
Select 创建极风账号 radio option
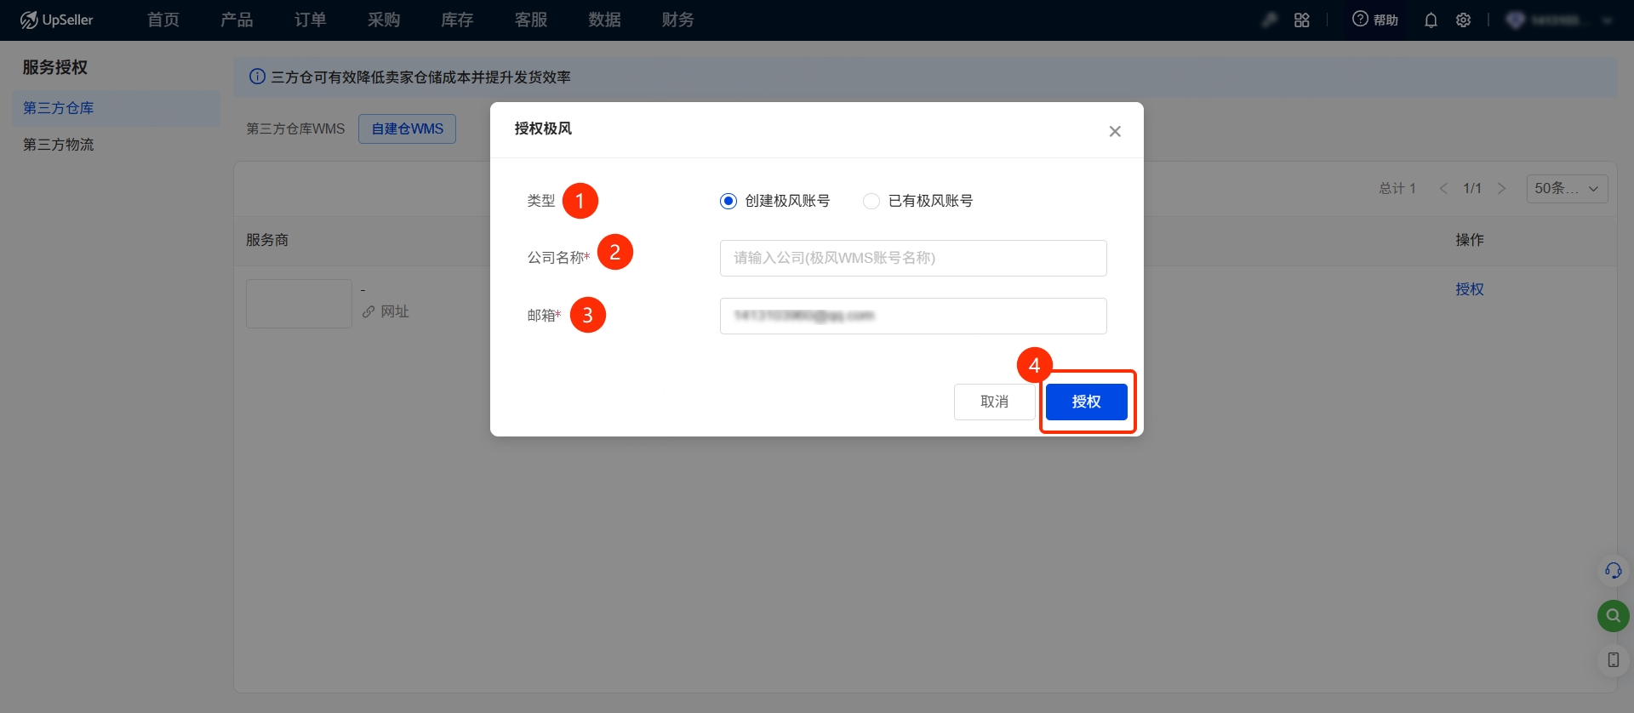click(x=774, y=201)
